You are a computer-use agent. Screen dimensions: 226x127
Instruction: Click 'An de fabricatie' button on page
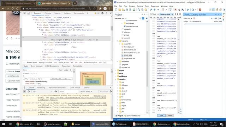pyautogui.click(x=13, y=76)
